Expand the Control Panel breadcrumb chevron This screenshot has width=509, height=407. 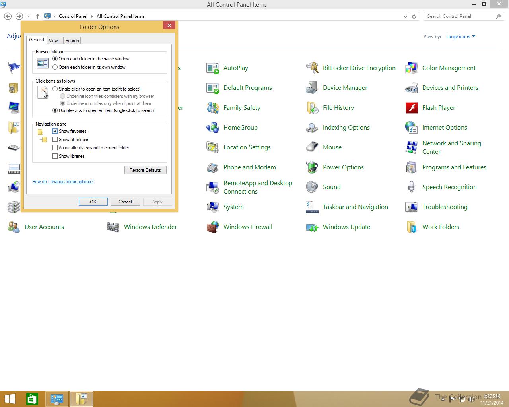pos(92,16)
